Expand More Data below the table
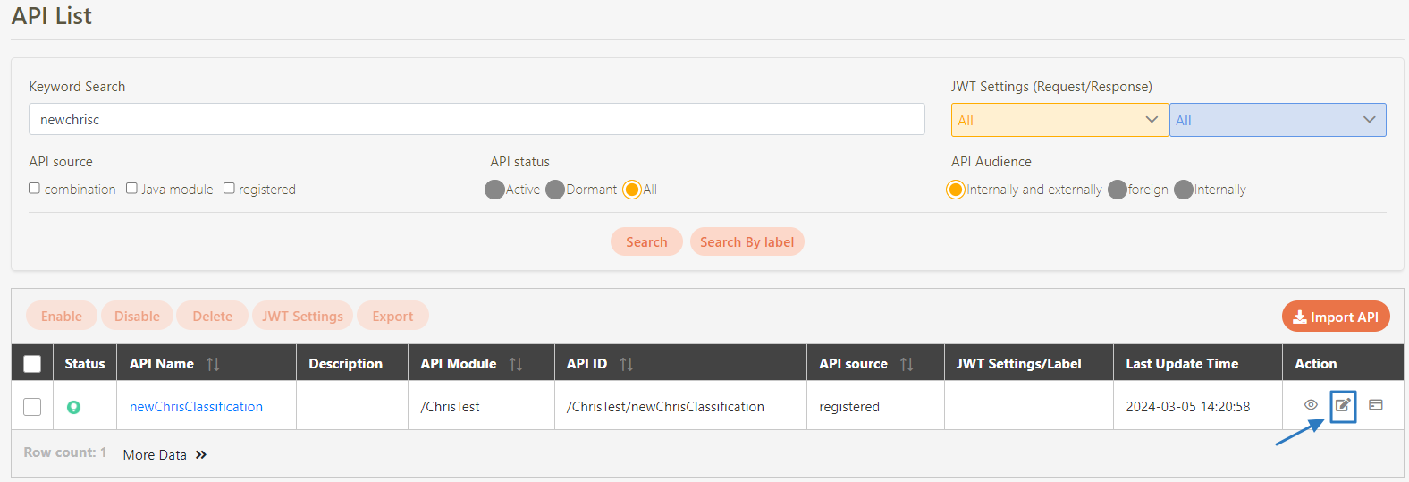 [165, 454]
